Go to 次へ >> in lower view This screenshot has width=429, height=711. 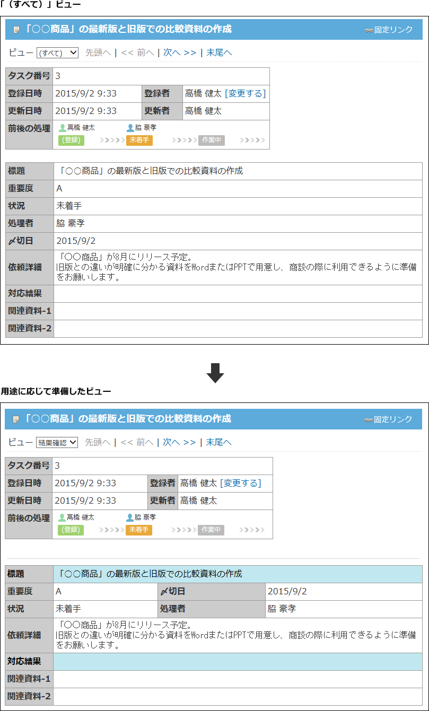pyautogui.click(x=179, y=442)
